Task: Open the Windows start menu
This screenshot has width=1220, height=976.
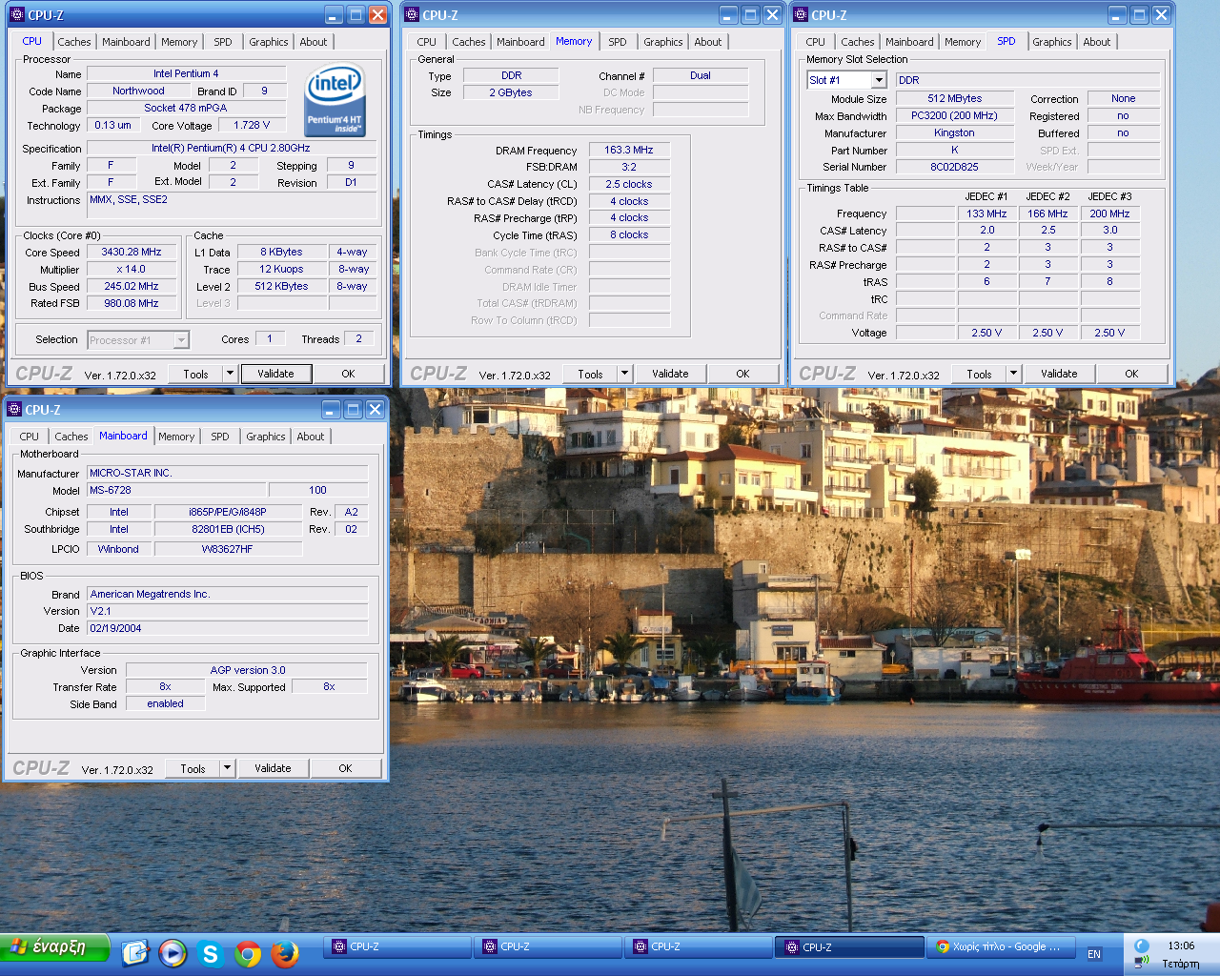Action: pos(54,948)
